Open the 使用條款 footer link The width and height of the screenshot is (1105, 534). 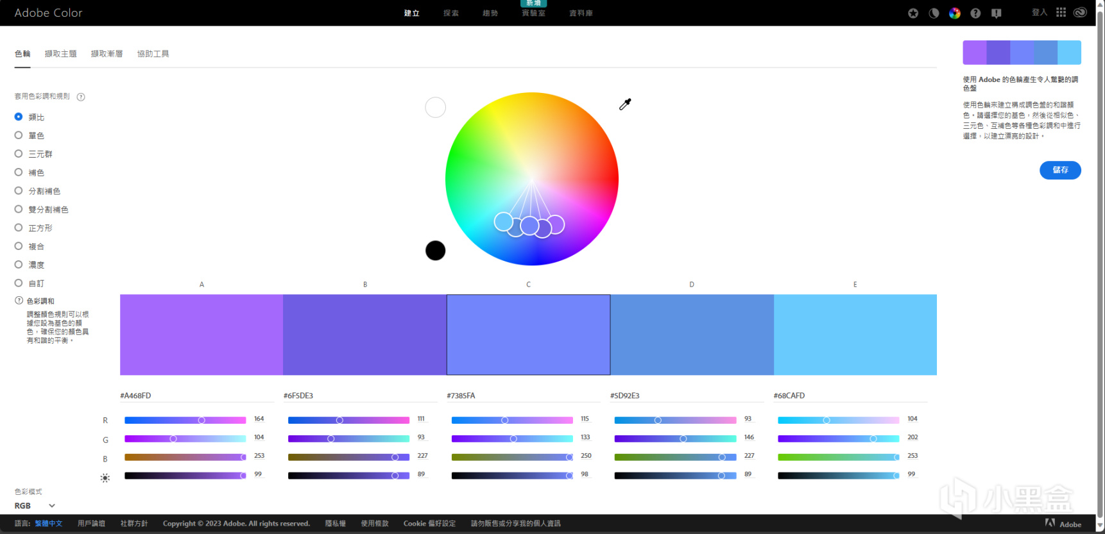click(375, 524)
